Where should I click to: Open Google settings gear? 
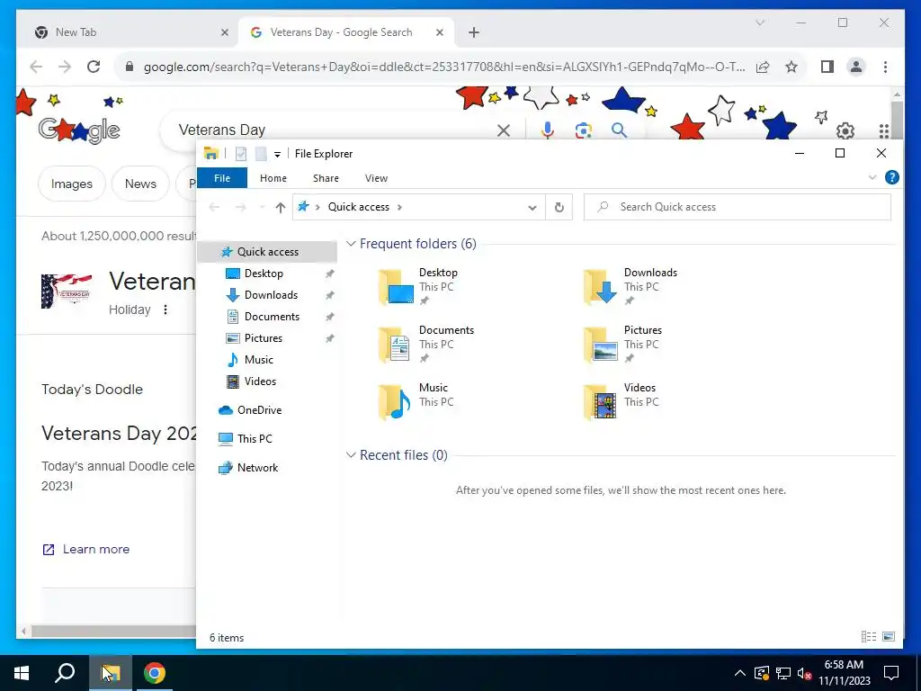tap(845, 130)
